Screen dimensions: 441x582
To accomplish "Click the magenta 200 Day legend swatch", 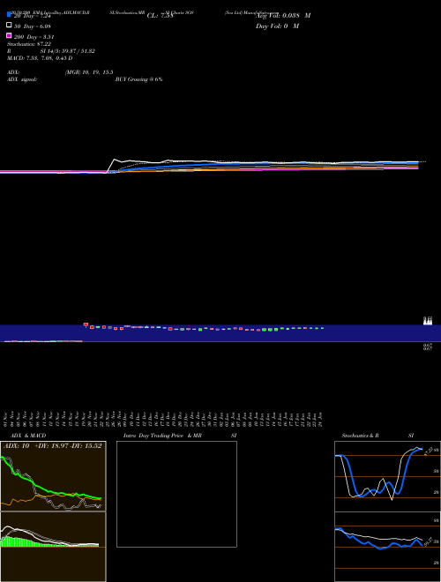I will pyautogui.click(x=9, y=35).
